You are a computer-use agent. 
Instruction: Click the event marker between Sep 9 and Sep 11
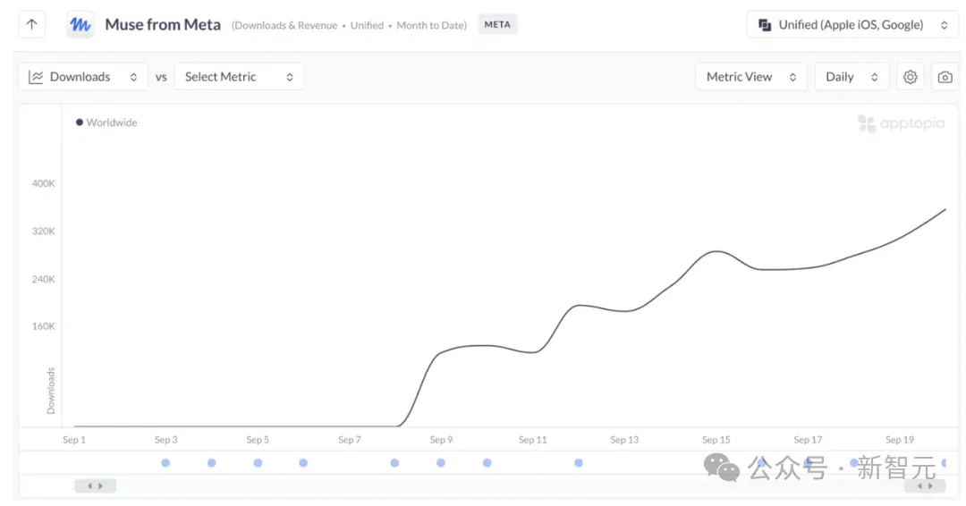coord(487,463)
